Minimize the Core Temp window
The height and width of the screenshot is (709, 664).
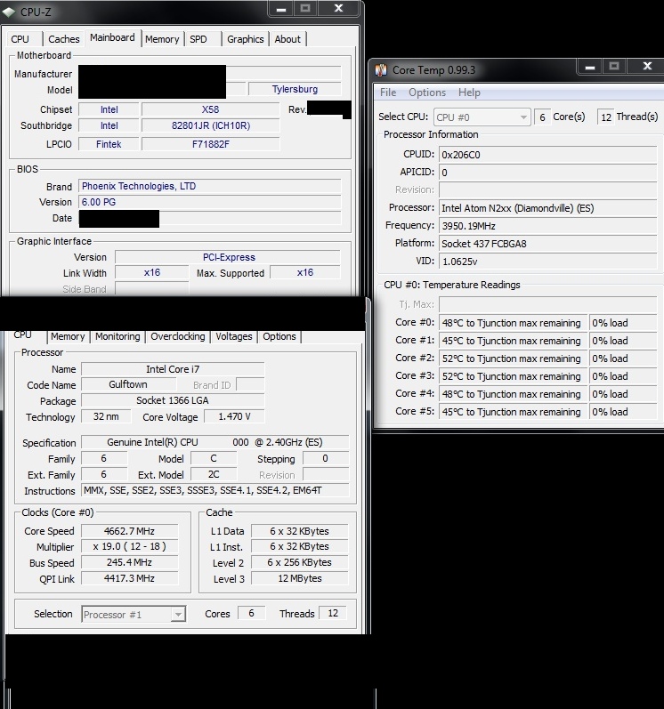click(590, 67)
